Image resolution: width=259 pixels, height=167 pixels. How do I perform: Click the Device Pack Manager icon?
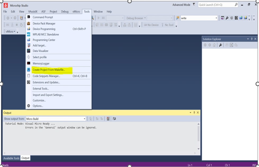pyautogui.click(x=29, y=24)
